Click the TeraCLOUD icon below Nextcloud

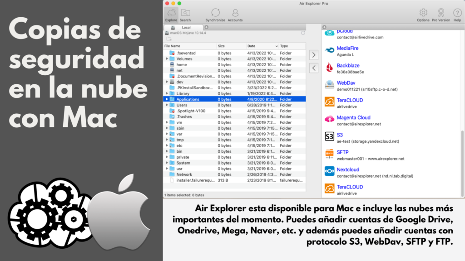pyautogui.click(x=329, y=189)
